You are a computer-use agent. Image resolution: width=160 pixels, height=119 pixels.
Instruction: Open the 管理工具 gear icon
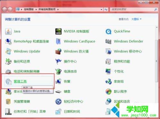pos(8,82)
